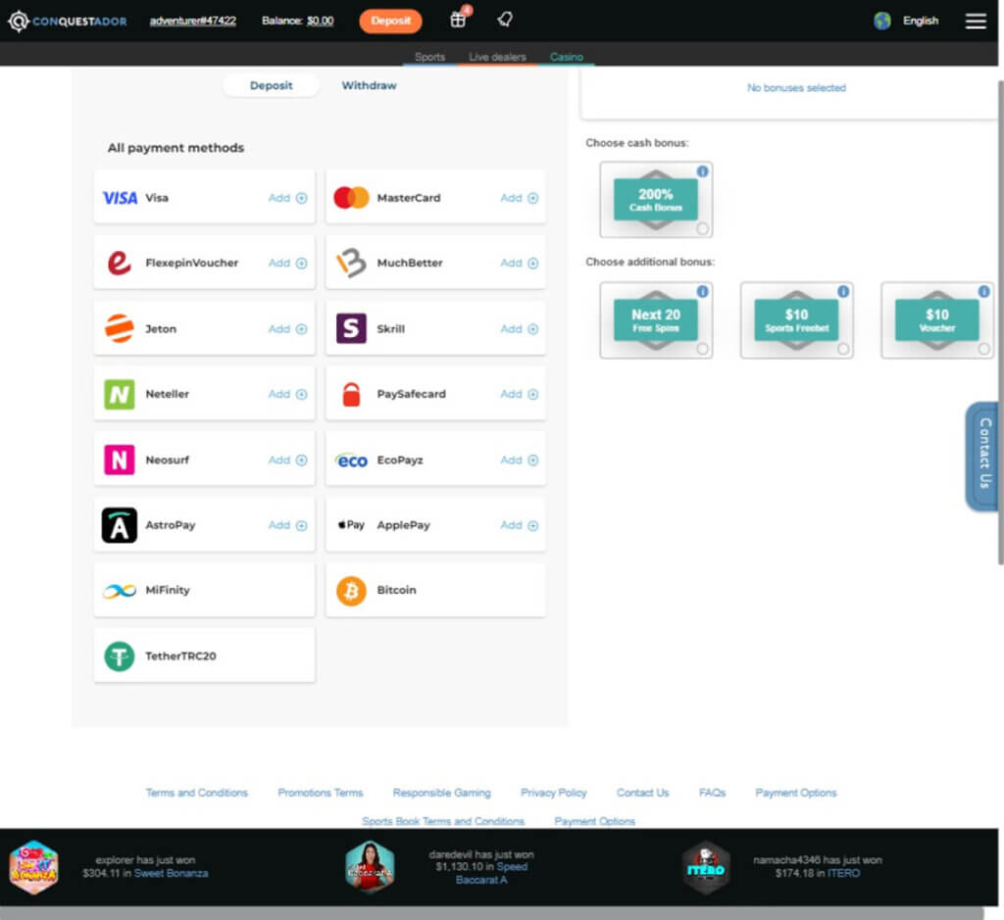This screenshot has width=1004, height=920.
Task: Click the Speed Baccarat A dealer thumbnail
Action: (370, 867)
